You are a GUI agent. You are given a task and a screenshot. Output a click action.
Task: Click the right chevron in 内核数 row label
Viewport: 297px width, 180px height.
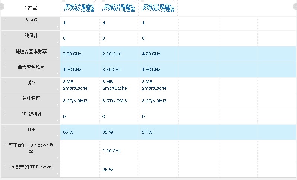[57, 27]
